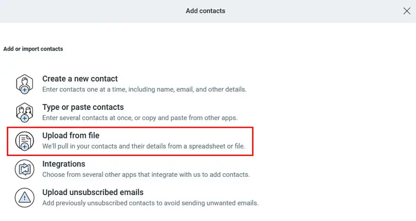
Task: Click the warning triangle unsubscribed emails icon
Action: [24, 198]
